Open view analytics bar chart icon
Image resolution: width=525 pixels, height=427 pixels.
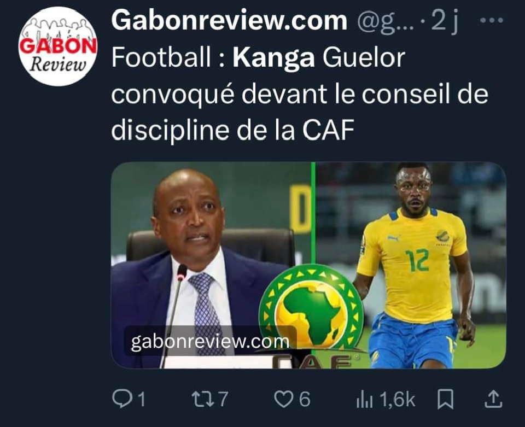[364, 400]
